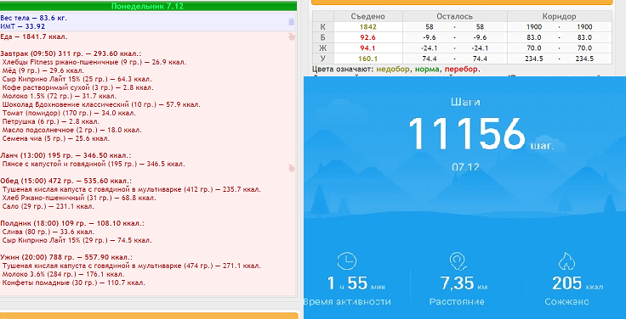Click the Ужин (20:00) meal heading
The width and height of the screenshot is (626, 319).
[66, 257]
